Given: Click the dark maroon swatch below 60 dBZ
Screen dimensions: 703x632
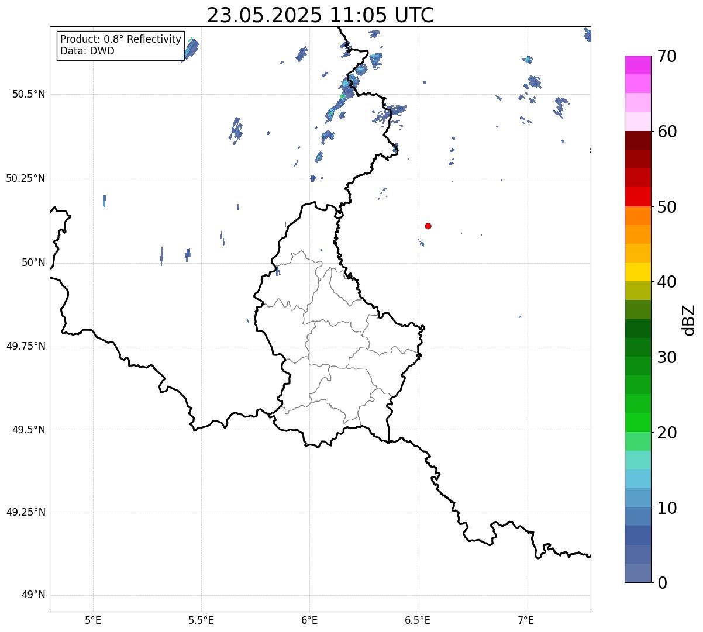Looking at the screenshot, I should (x=638, y=140).
